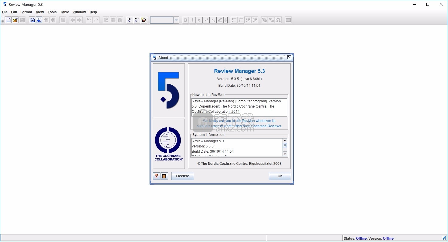This screenshot has width=448, height=242.
Task: Insert a numbered list
Action: [x=241, y=20]
